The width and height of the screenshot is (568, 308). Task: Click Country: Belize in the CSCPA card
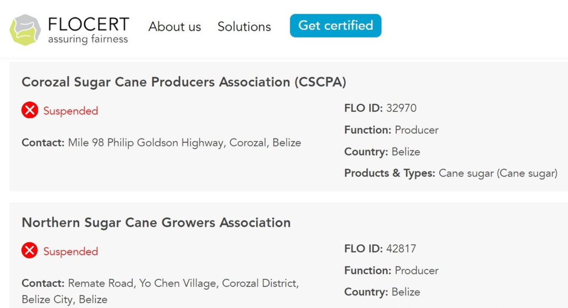(382, 151)
